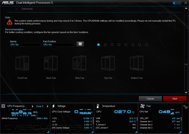Viewport: 189px width, 134px height.
Task: Select the first fan page radio dot
Action: coord(98,45)
